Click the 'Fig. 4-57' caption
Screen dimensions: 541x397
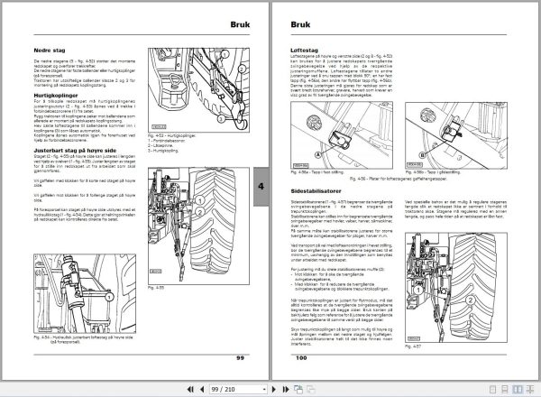pos(413,346)
